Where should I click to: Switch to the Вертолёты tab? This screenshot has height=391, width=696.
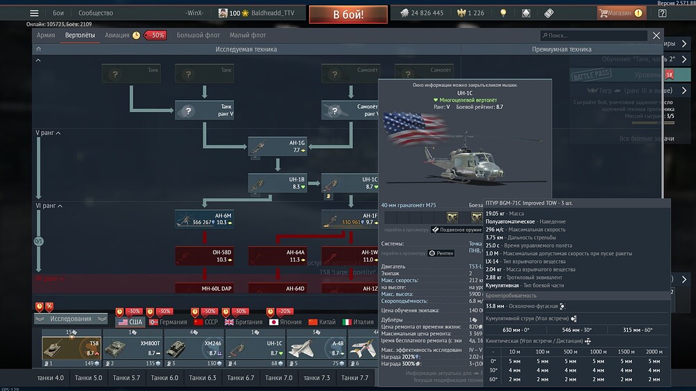[x=80, y=35]
